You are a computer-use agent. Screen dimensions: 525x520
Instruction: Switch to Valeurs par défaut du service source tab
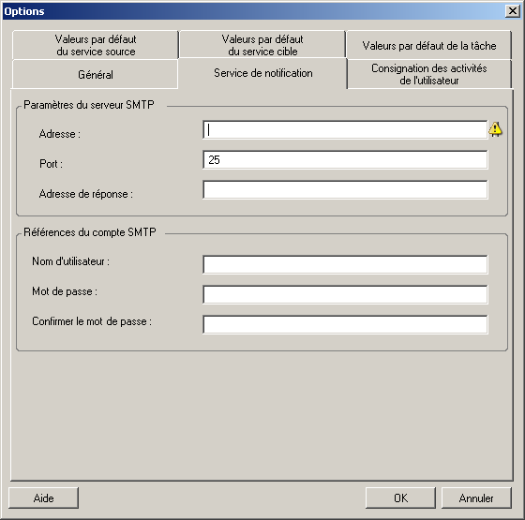tap(95, 45)
